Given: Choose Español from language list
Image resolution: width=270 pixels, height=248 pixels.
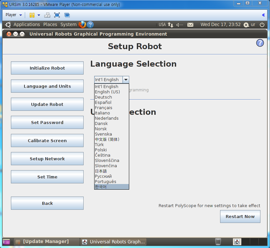Looking at the screenshot, I should point(112,103).
